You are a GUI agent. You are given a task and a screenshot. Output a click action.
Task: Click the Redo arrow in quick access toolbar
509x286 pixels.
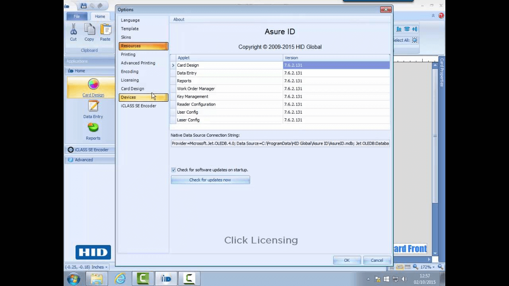click(x=100, y=6)
